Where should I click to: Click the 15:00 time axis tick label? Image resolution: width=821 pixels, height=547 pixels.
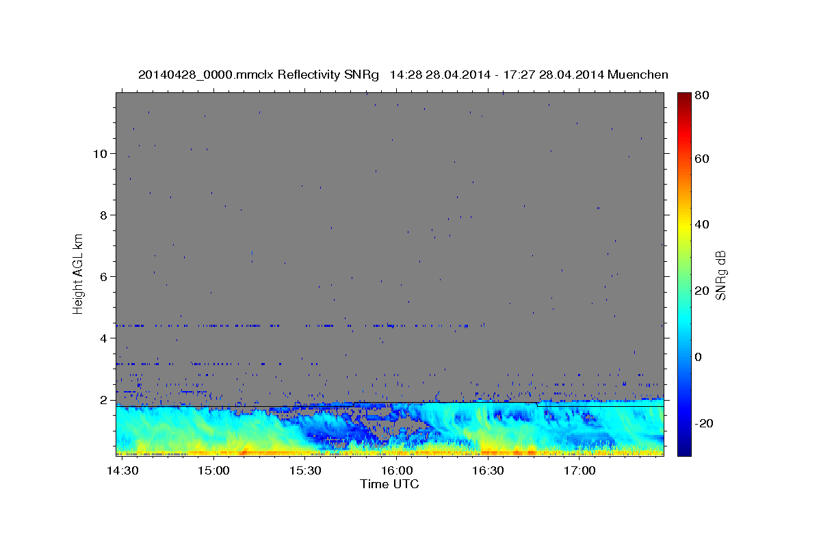(215, 471)
